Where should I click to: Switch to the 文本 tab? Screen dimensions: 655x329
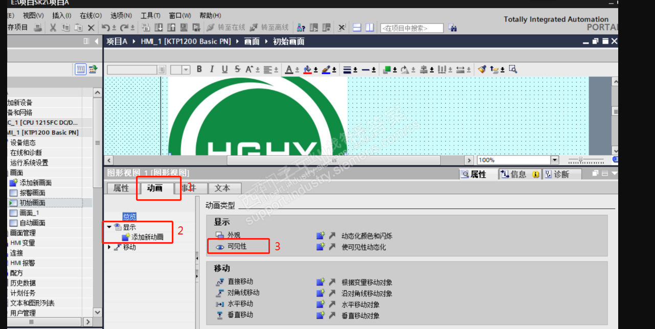tap(222, 188)
